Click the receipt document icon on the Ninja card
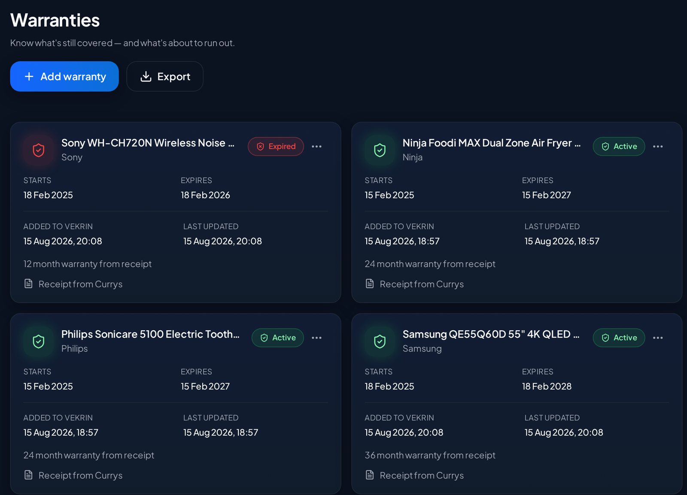The image size is (687, 495). click(x=370, y=284)
